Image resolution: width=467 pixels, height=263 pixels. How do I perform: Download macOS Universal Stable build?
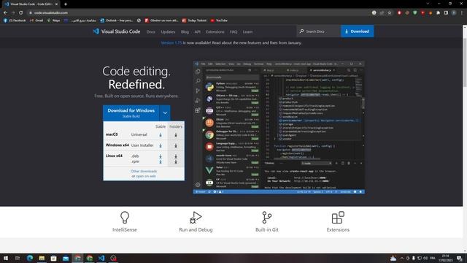tap(161, 134)
